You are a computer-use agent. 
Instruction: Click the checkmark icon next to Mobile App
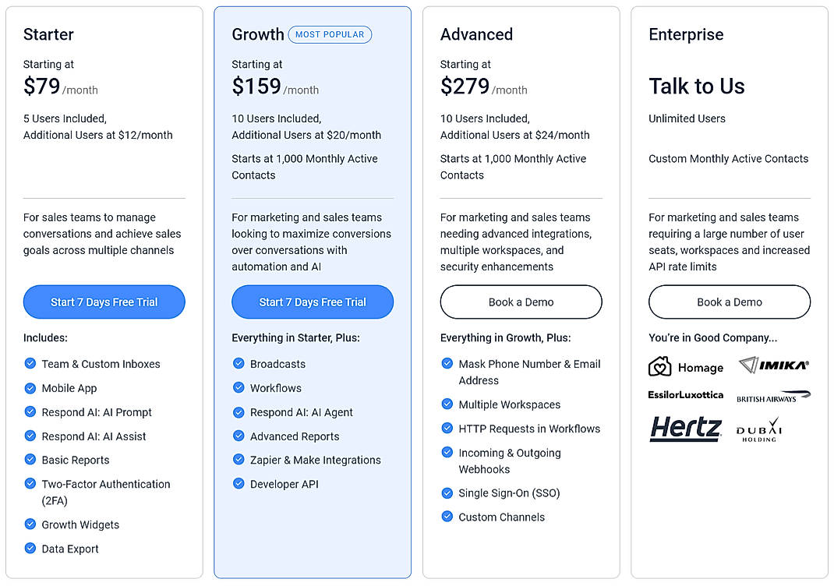30,388
